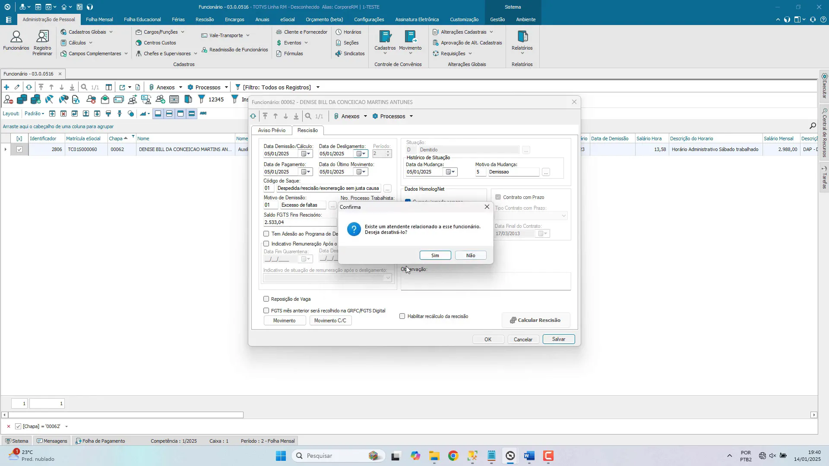829x466 pixels.
Task: Click the Sindicatos icon
Action: 350,54
